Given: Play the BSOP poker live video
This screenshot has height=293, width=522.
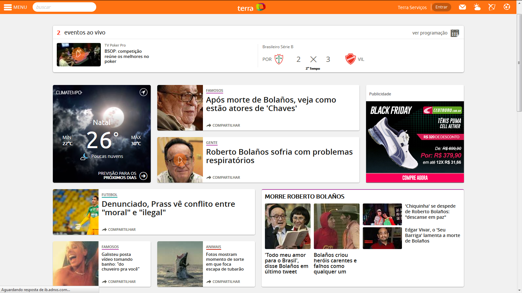Looking at the screenshot, I should pyautogui.click(x=79, y=54).
